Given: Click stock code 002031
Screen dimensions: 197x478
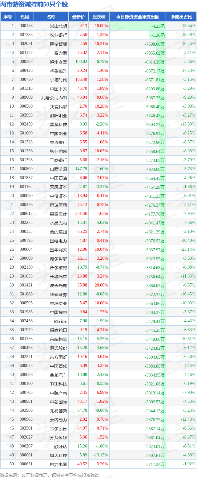Looking at the screenshot, I should [x=26, y=44].
